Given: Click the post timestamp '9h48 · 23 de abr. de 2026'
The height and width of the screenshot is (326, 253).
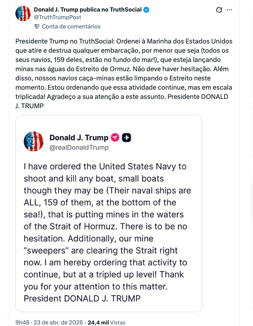Looking at the screenshot, I should [49, 323].
